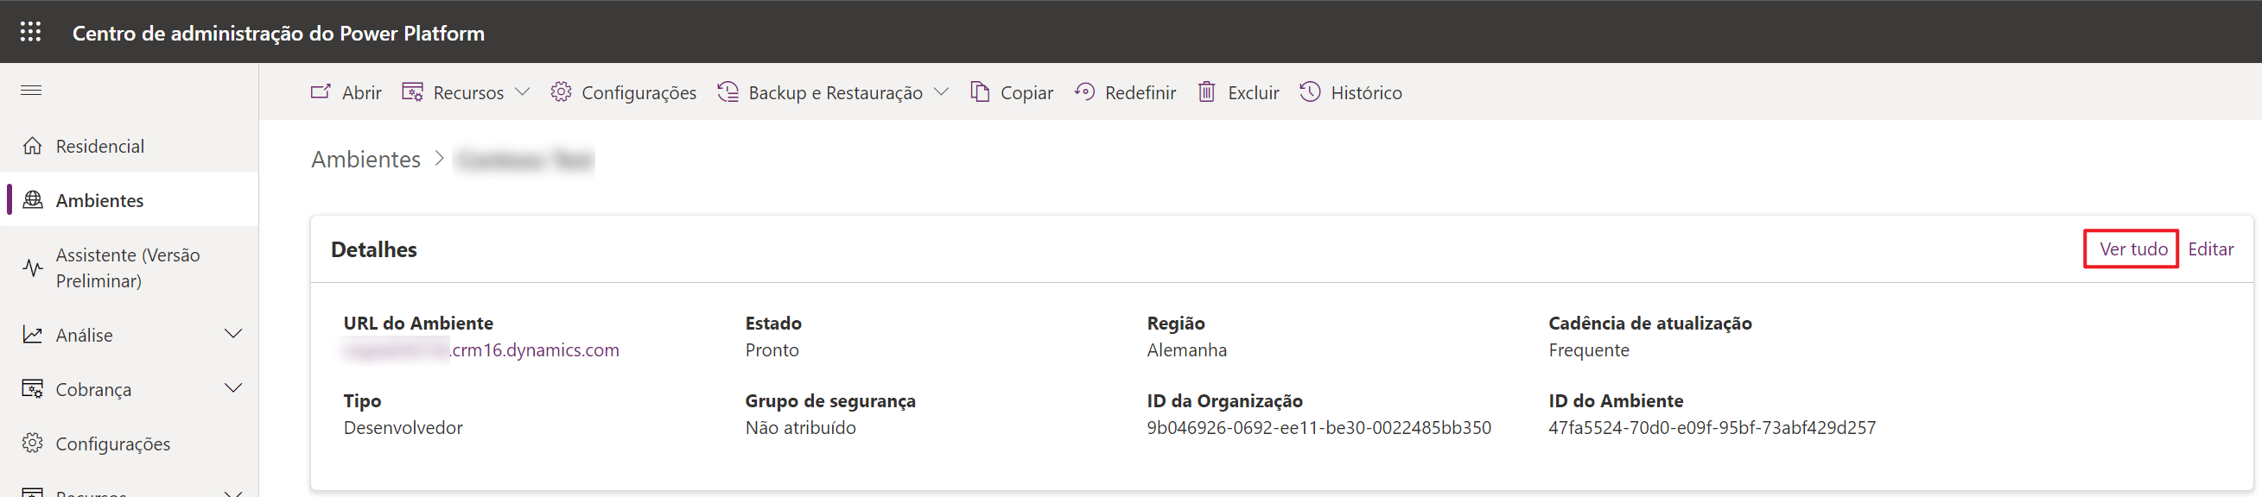Click the Copiar copy icon
This screenshot has width=2262, height=497.
[980, 92]
